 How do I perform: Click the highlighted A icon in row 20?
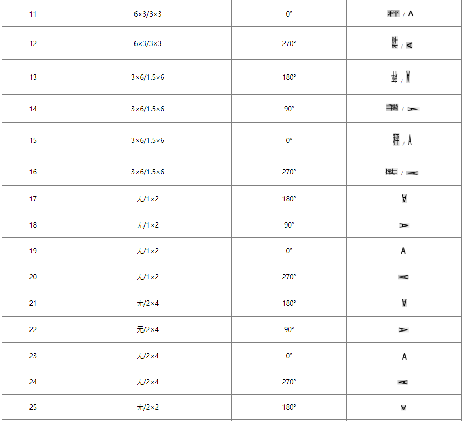click(x=403, y=277)
